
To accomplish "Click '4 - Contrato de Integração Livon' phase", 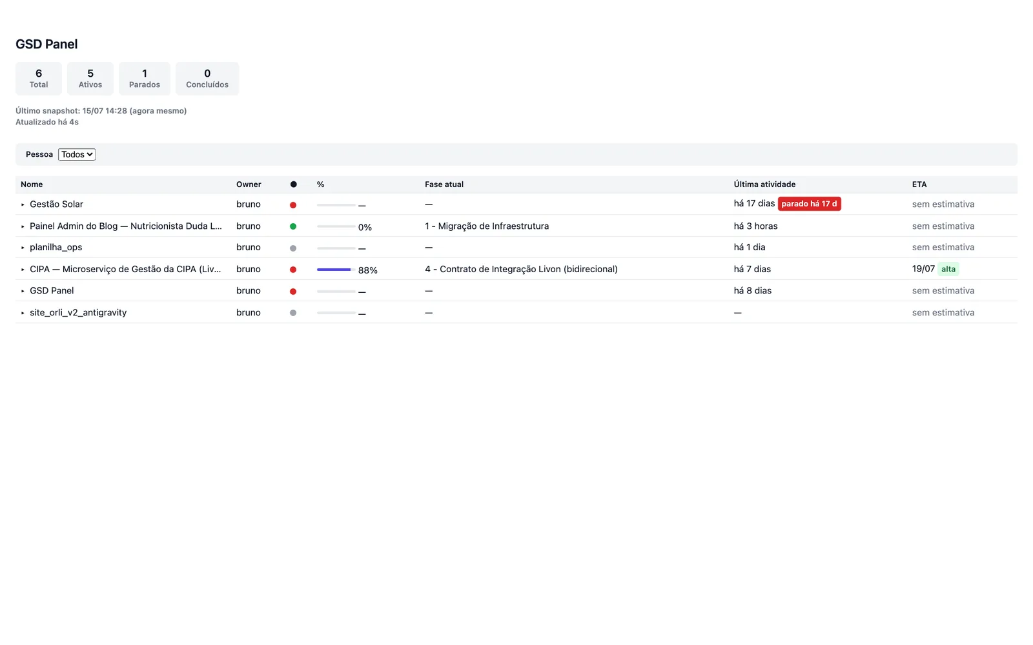I will (521, 270).
